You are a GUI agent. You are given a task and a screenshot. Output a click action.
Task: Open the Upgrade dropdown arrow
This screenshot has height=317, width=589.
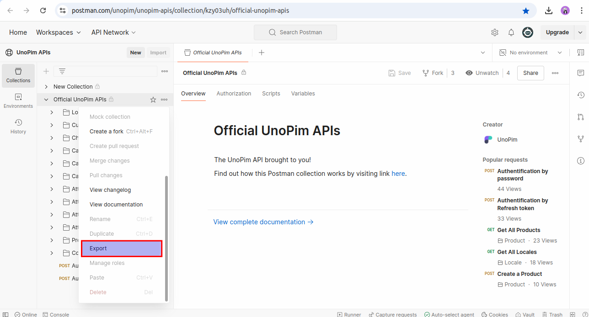point(580,32)
